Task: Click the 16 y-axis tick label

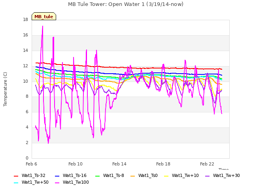Action: click(25, 35)
